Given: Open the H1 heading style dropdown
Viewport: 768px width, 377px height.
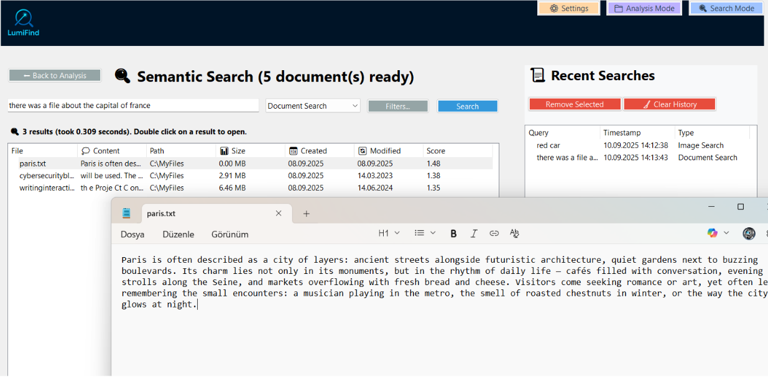Looking at the screenshot, I should (x=388, y=233).
